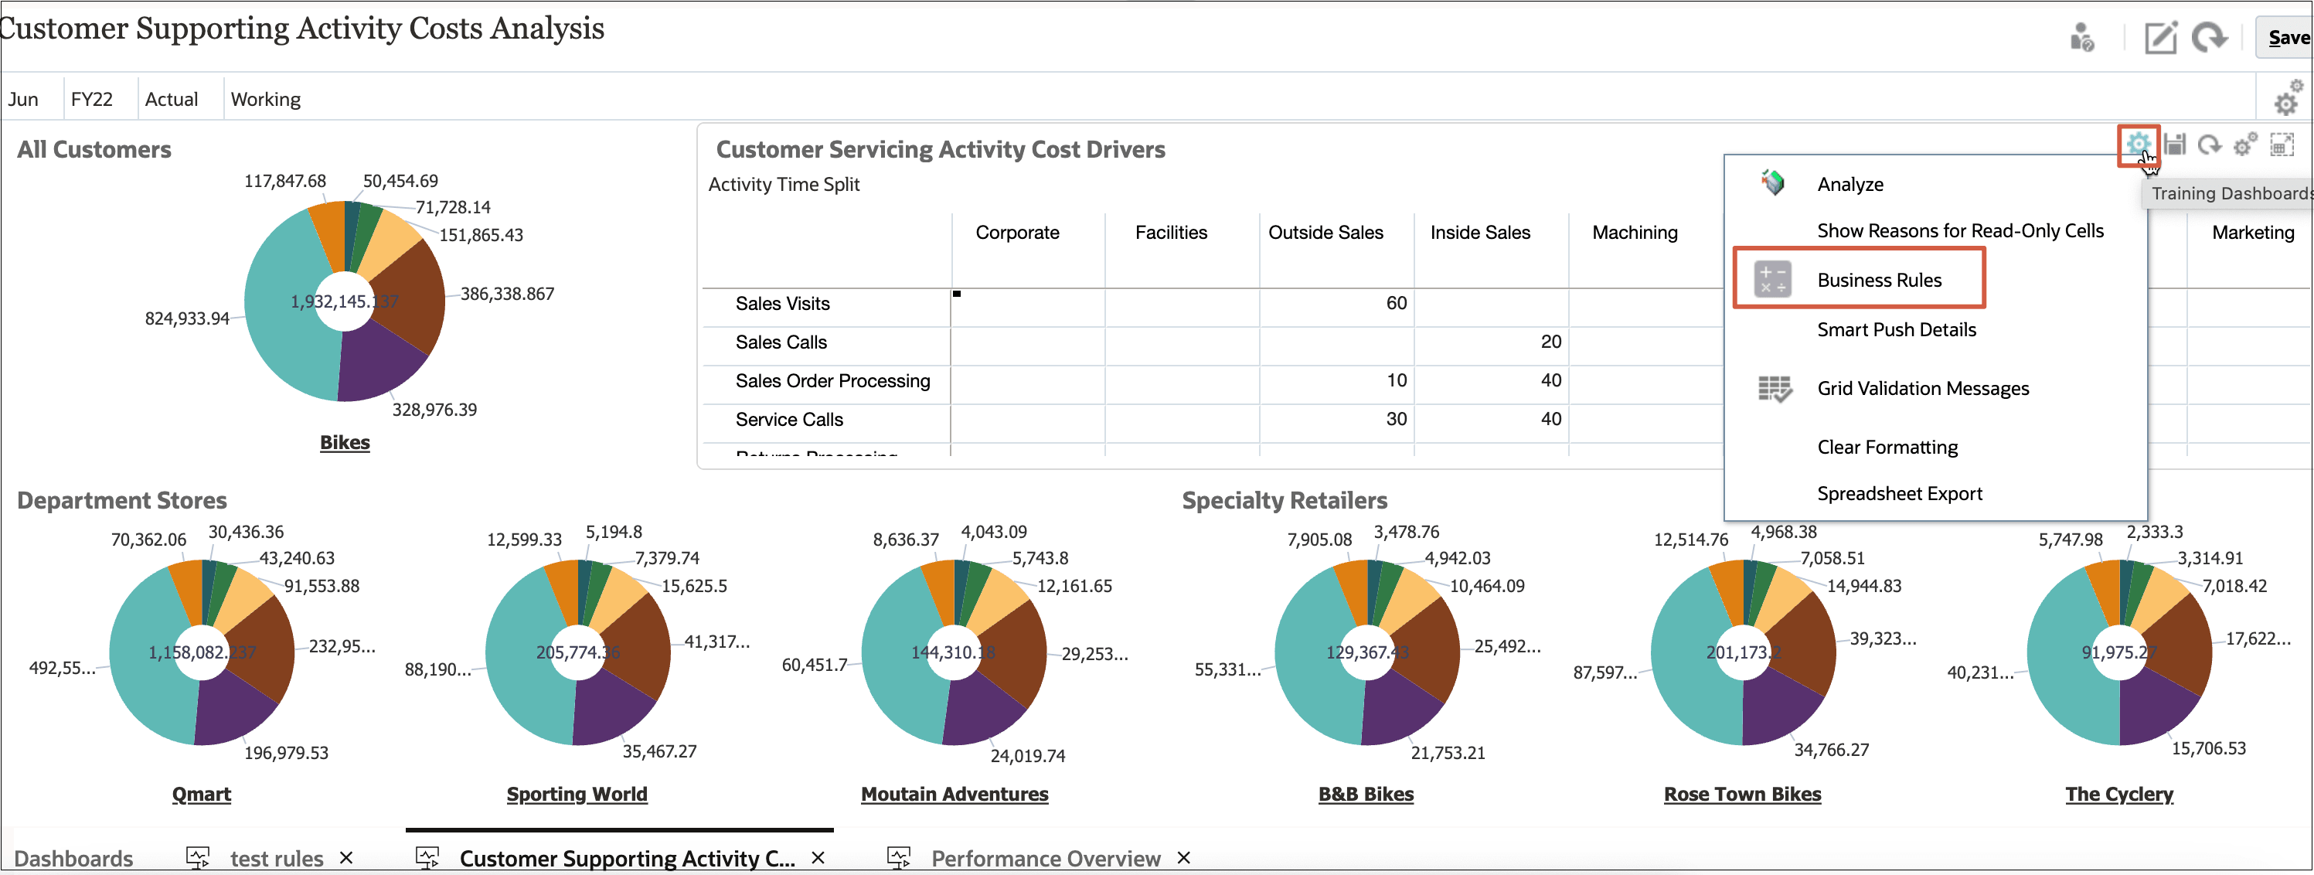Image resolution: width=2314 pixels, height=875 pixels.
Task: Open the Jun month POV selector
Action: pos(22,99)
